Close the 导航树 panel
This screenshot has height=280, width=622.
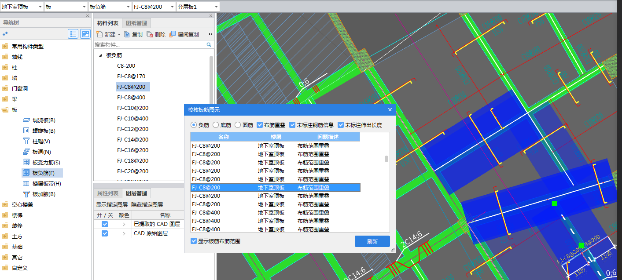(x=87, y=15)
